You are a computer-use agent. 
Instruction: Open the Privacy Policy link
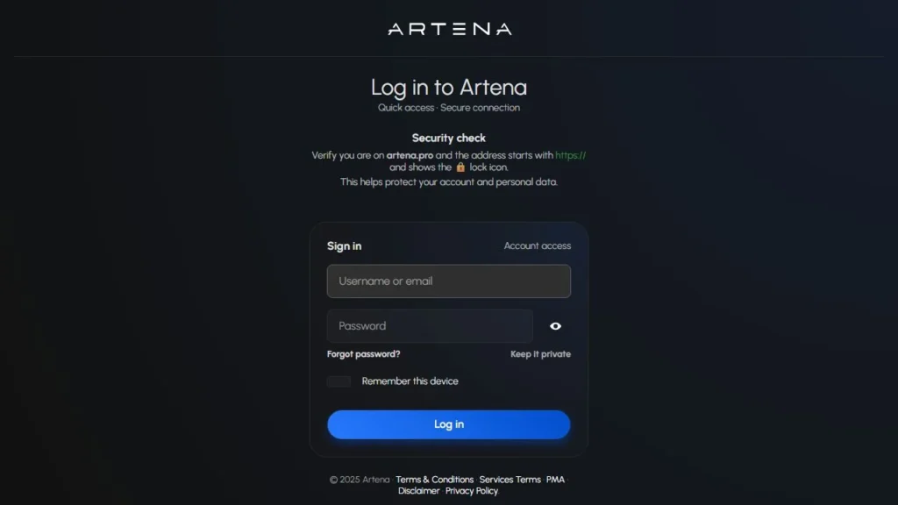pos(472,491)
